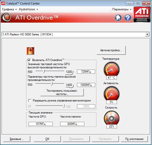Screen dimensions: 152x145
Task: Open the HydraVision menu
Action: click(x=28, y=9)
